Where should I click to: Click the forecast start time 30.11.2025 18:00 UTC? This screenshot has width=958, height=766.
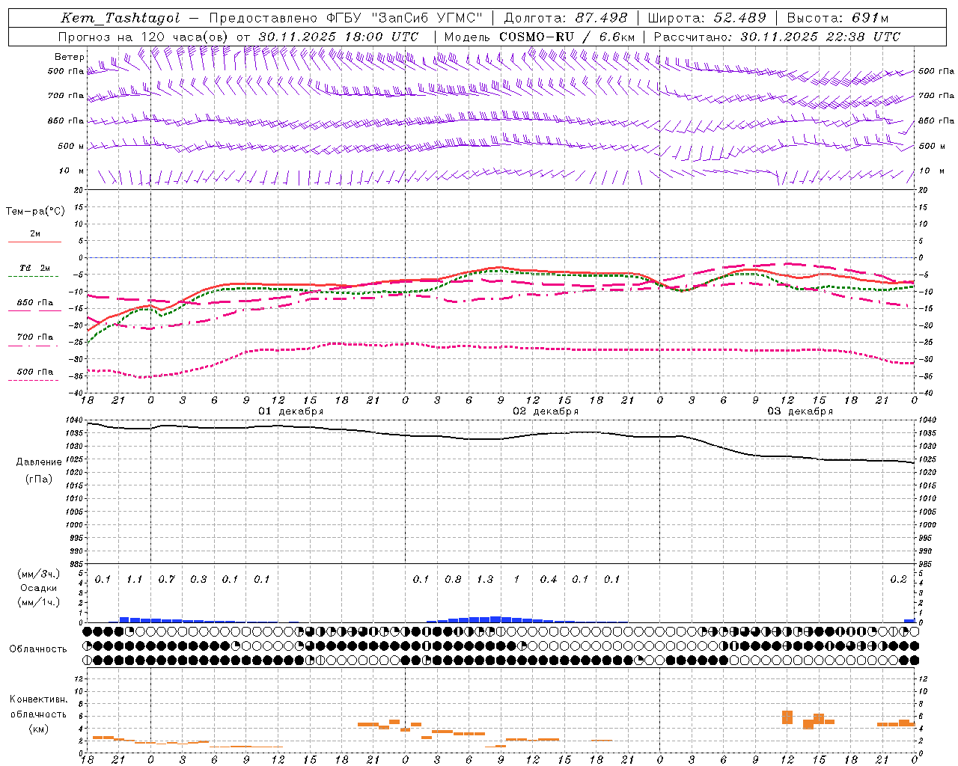[338, 37]
